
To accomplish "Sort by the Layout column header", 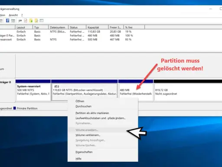I will (x=24, y=27).
